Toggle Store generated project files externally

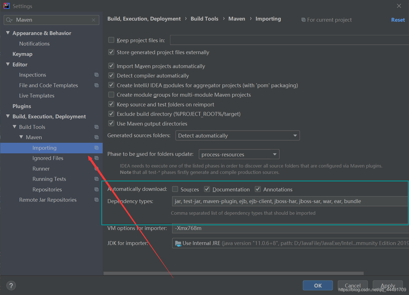coord(111,52)
